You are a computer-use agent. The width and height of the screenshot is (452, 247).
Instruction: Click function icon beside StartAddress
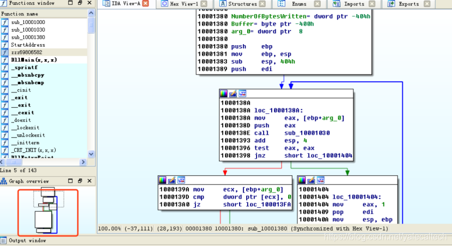(x=4, y=45)
